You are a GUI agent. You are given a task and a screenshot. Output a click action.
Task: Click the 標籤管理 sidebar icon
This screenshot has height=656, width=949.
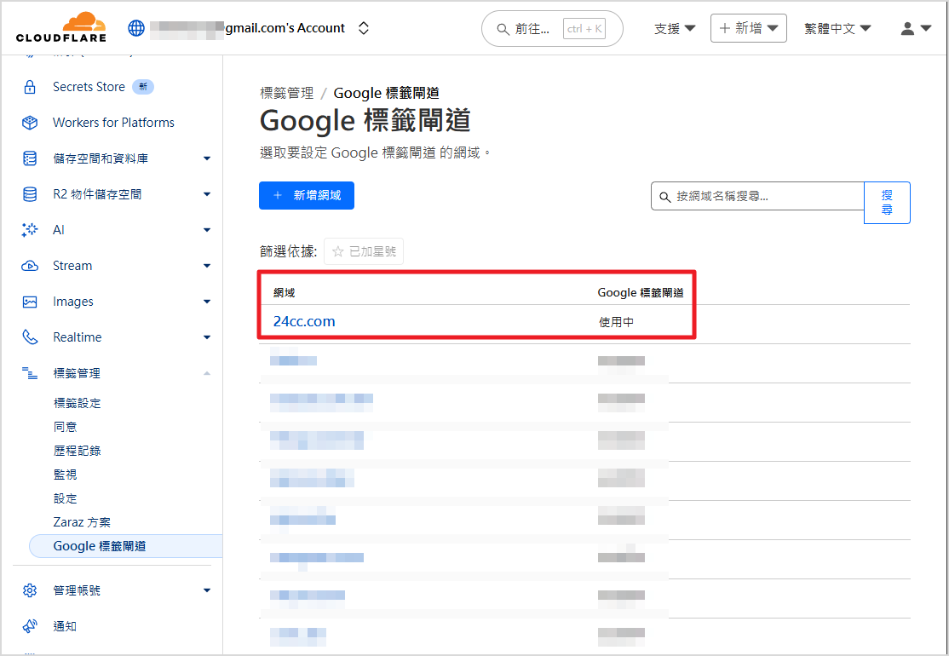point(30,373)
